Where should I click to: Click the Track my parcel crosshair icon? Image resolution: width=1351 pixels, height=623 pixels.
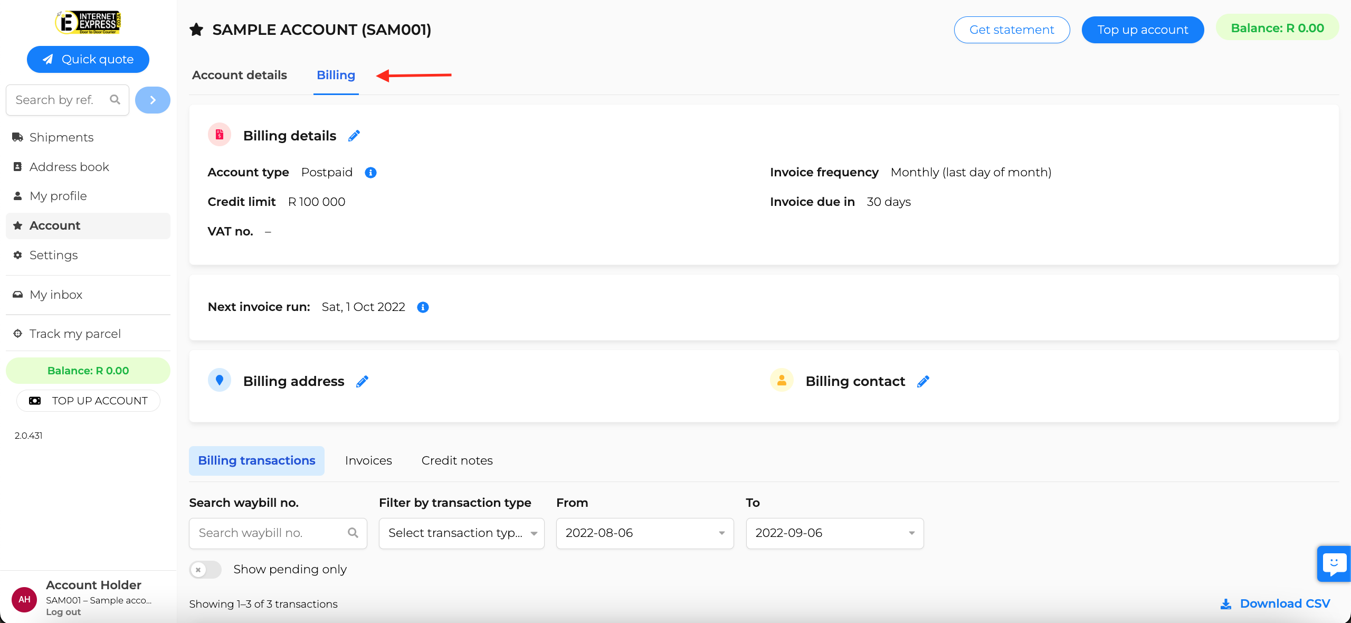[17, 334]
